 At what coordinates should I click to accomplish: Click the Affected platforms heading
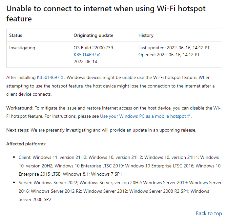click(26, 144)
